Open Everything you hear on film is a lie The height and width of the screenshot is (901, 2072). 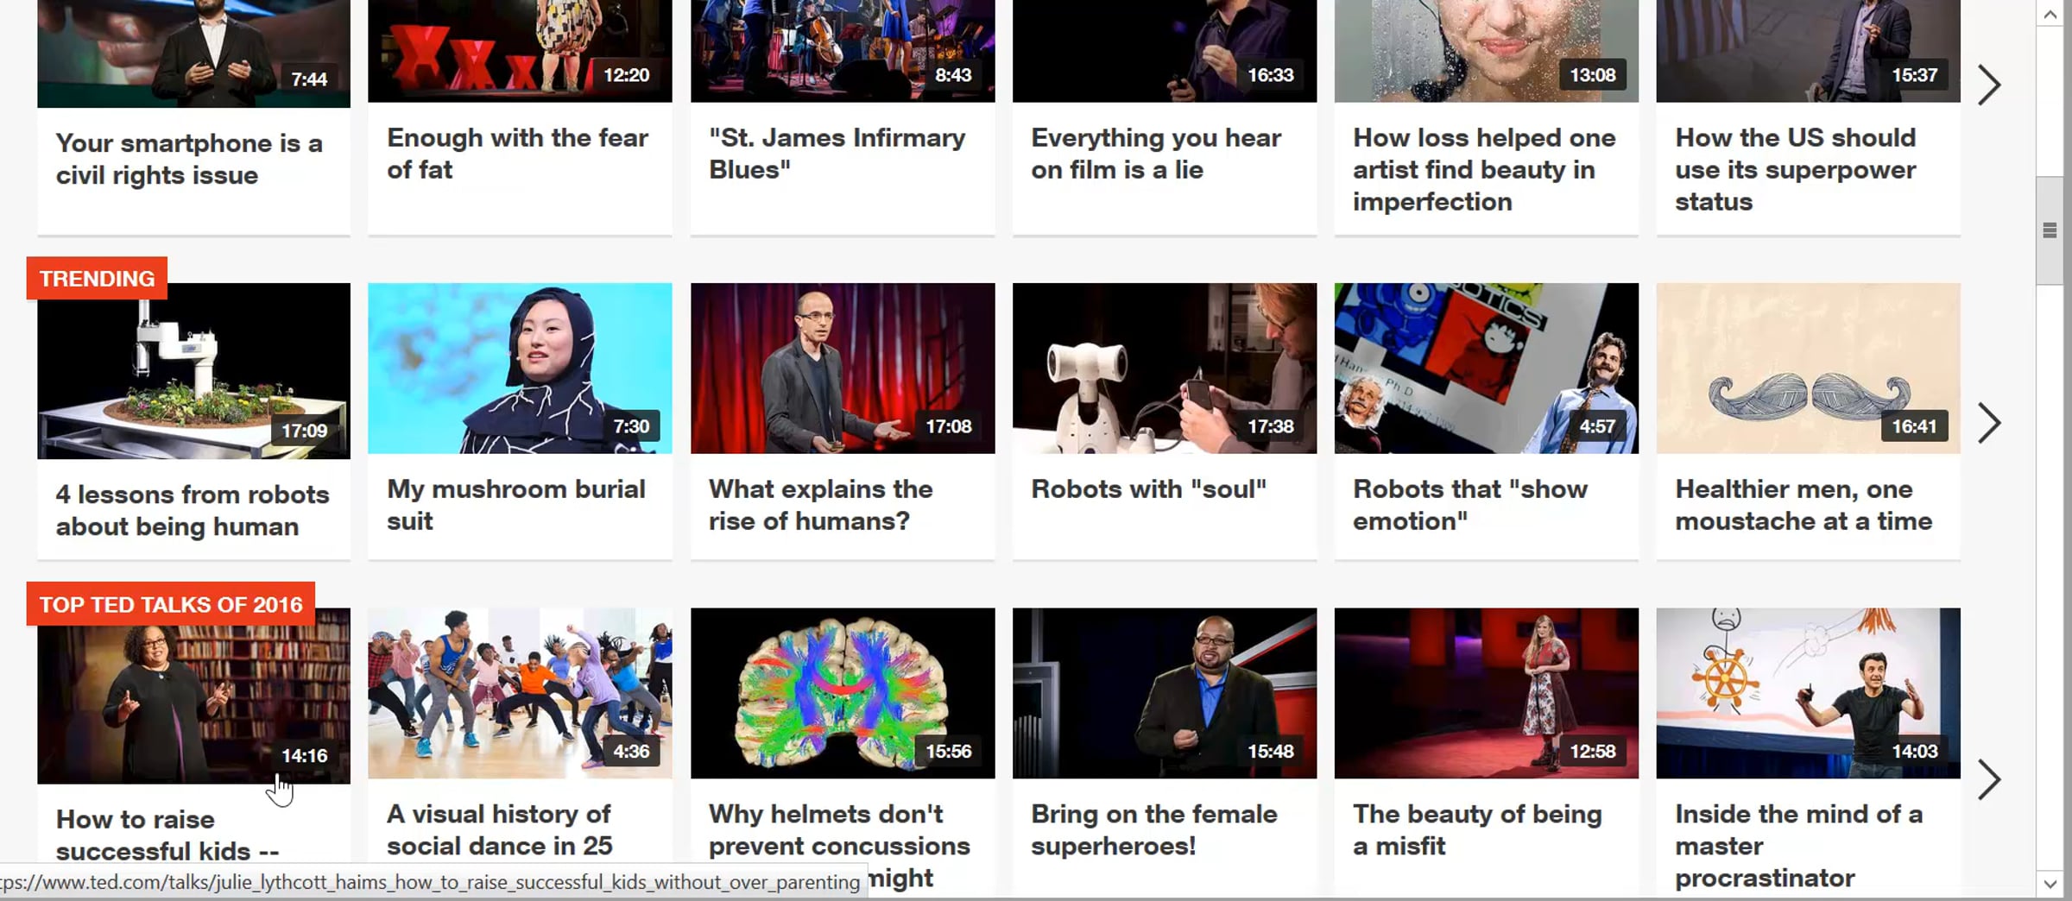[1156, 154]
